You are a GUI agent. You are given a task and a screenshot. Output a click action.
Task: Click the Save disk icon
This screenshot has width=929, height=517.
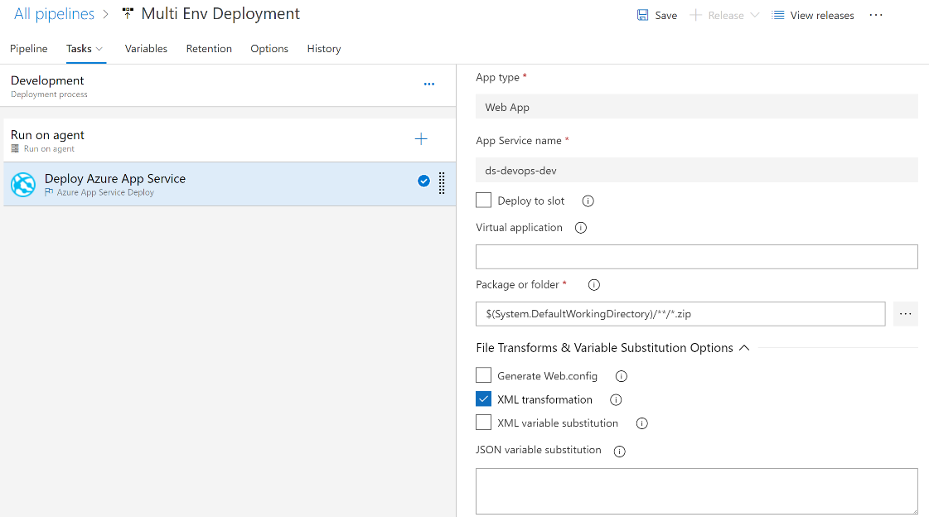point(643,15)
